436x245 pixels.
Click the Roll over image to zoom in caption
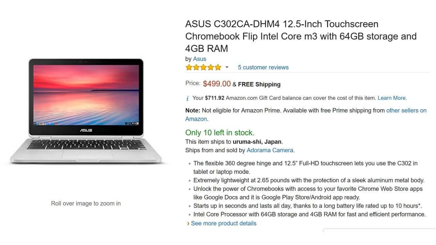[x=85, y=203]
